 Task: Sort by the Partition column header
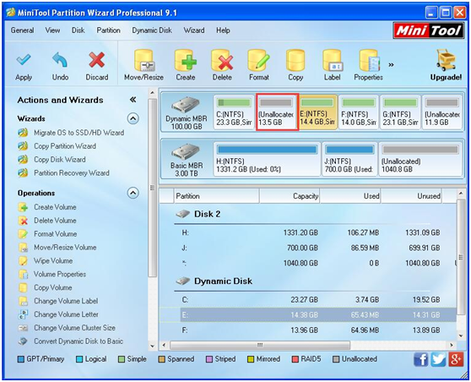[x=216, y=196]
